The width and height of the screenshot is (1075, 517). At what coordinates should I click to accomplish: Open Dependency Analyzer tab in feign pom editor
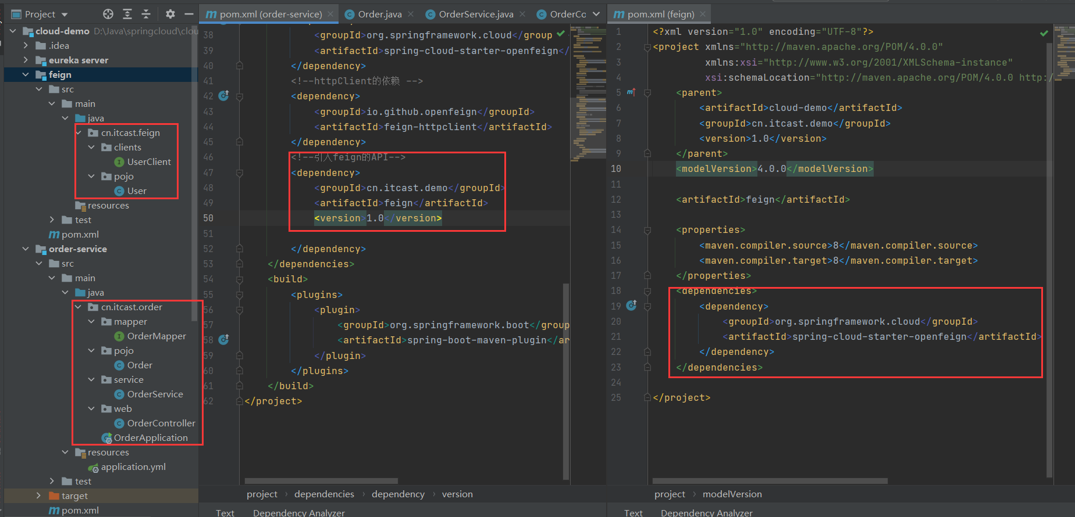707,512
